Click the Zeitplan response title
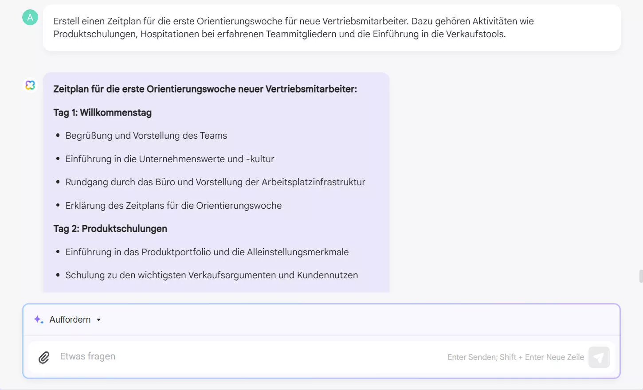The height and width of the screenshot is (390, 643). (x=205, y=89)
